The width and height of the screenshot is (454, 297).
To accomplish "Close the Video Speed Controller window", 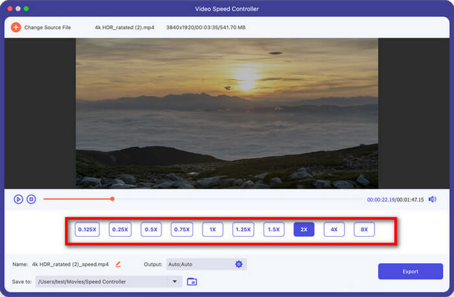I will (x=10, y=8).
